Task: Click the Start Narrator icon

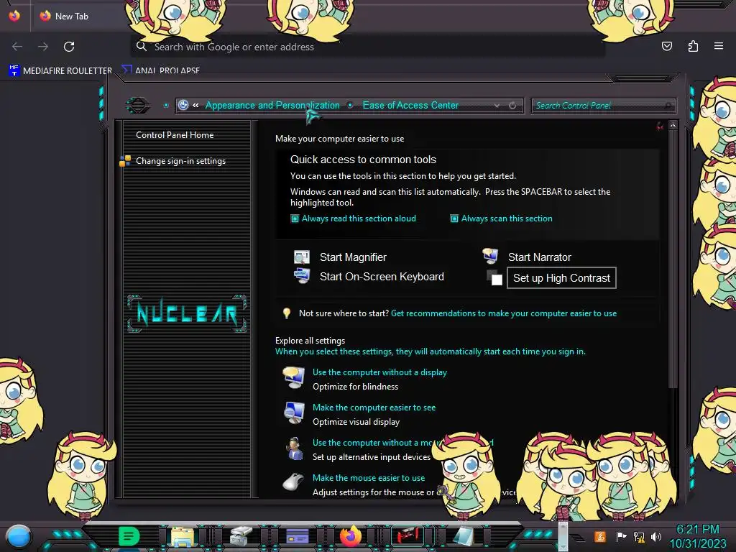Action: coord(490,256)
